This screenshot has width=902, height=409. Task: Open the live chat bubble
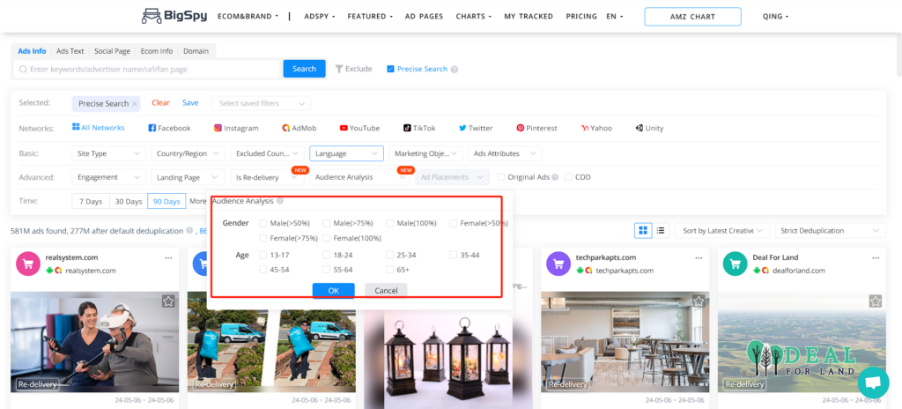[873, 383]
